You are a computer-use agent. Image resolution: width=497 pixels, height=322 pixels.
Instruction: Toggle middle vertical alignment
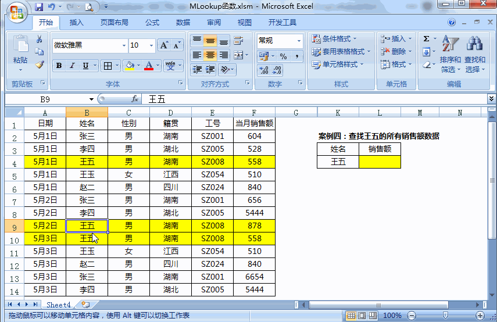click(x=210, y=40)
